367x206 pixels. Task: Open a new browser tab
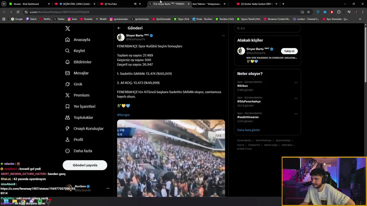point(283,4)
